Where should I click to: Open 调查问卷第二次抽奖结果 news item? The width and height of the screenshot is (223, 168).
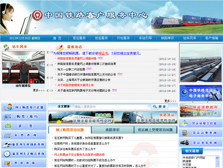coord(86,64)
